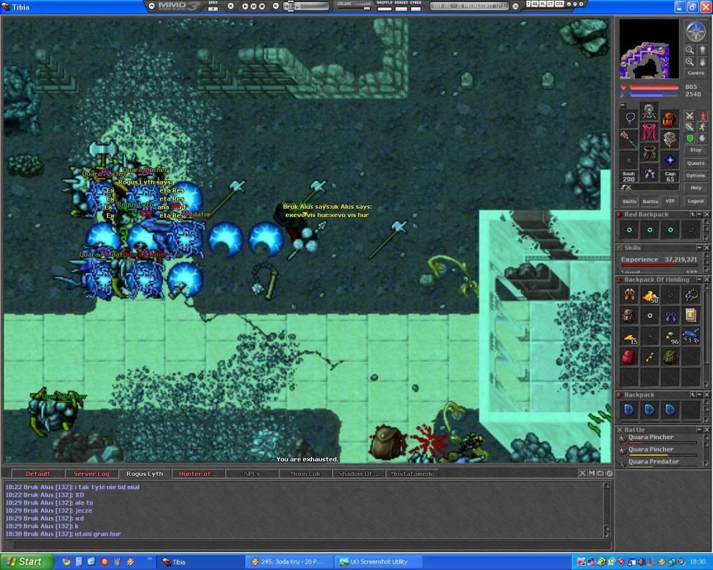713x570 pixels.
Task: Target Quara Predator in Battle list
Action: (x=659, y=462)
